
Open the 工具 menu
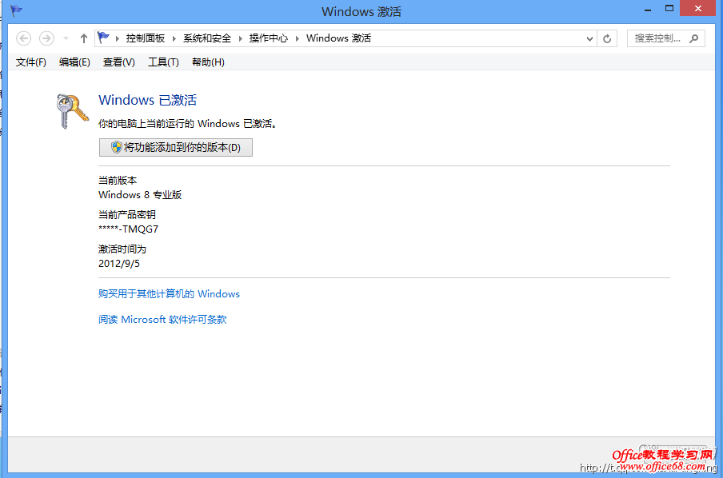(x=163, y=62)
